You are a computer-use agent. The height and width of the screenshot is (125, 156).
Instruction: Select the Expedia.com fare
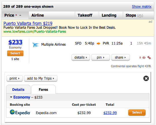pos(137,112)
